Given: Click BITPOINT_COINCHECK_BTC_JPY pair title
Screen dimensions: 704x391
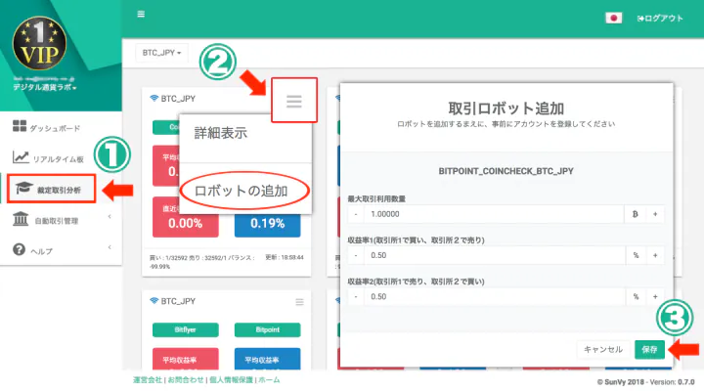Looking at the screenshot, I should (506, 171).
